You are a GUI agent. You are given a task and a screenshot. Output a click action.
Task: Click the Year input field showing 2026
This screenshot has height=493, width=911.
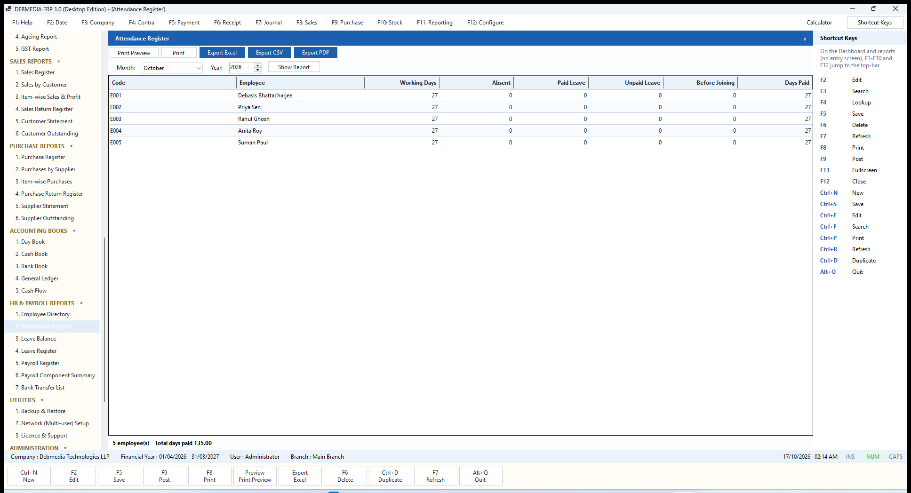click(x=241, y=68)
